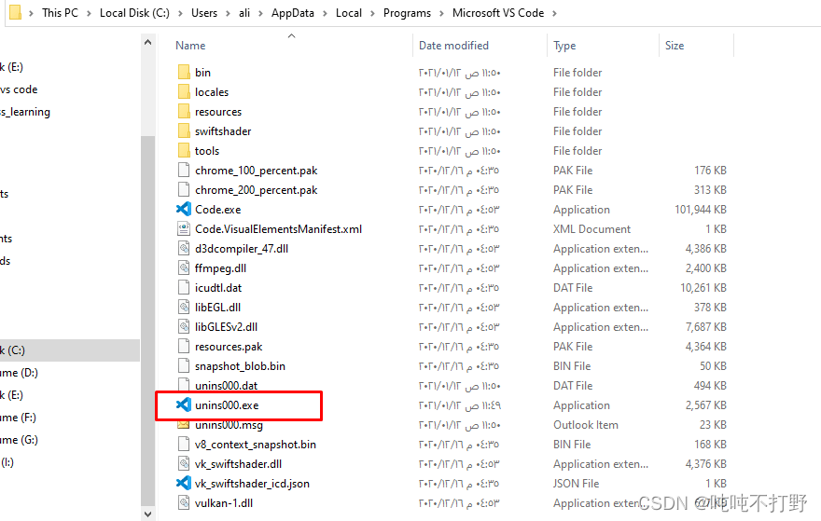This screenshot has width=821, height=521.
Task: Click the navigation pane scroll down arrow
Action: tap(147, 514)
